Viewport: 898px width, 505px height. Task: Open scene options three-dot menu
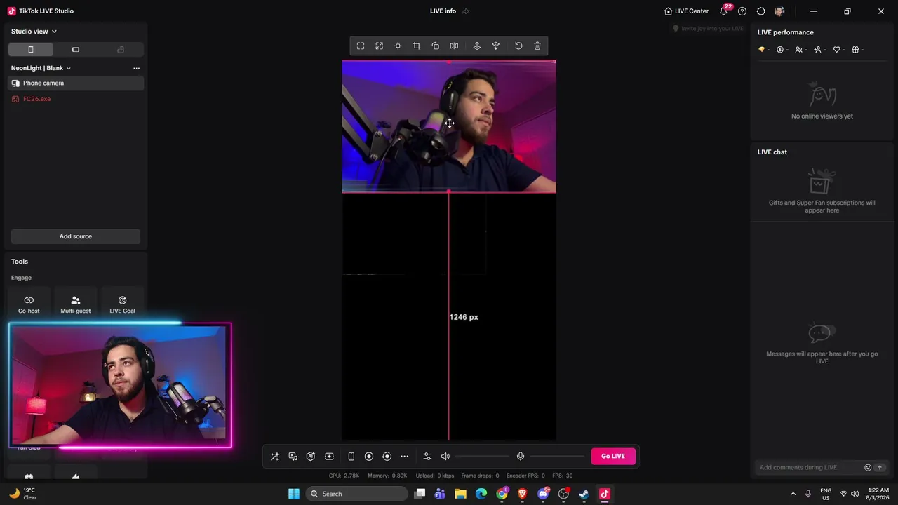[136, 68]
